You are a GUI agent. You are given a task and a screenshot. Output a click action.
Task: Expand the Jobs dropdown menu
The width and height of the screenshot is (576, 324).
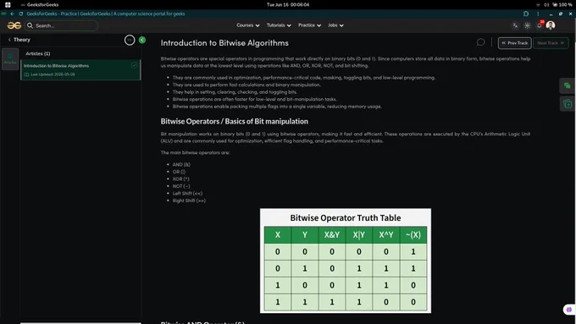tap(335, 25)
